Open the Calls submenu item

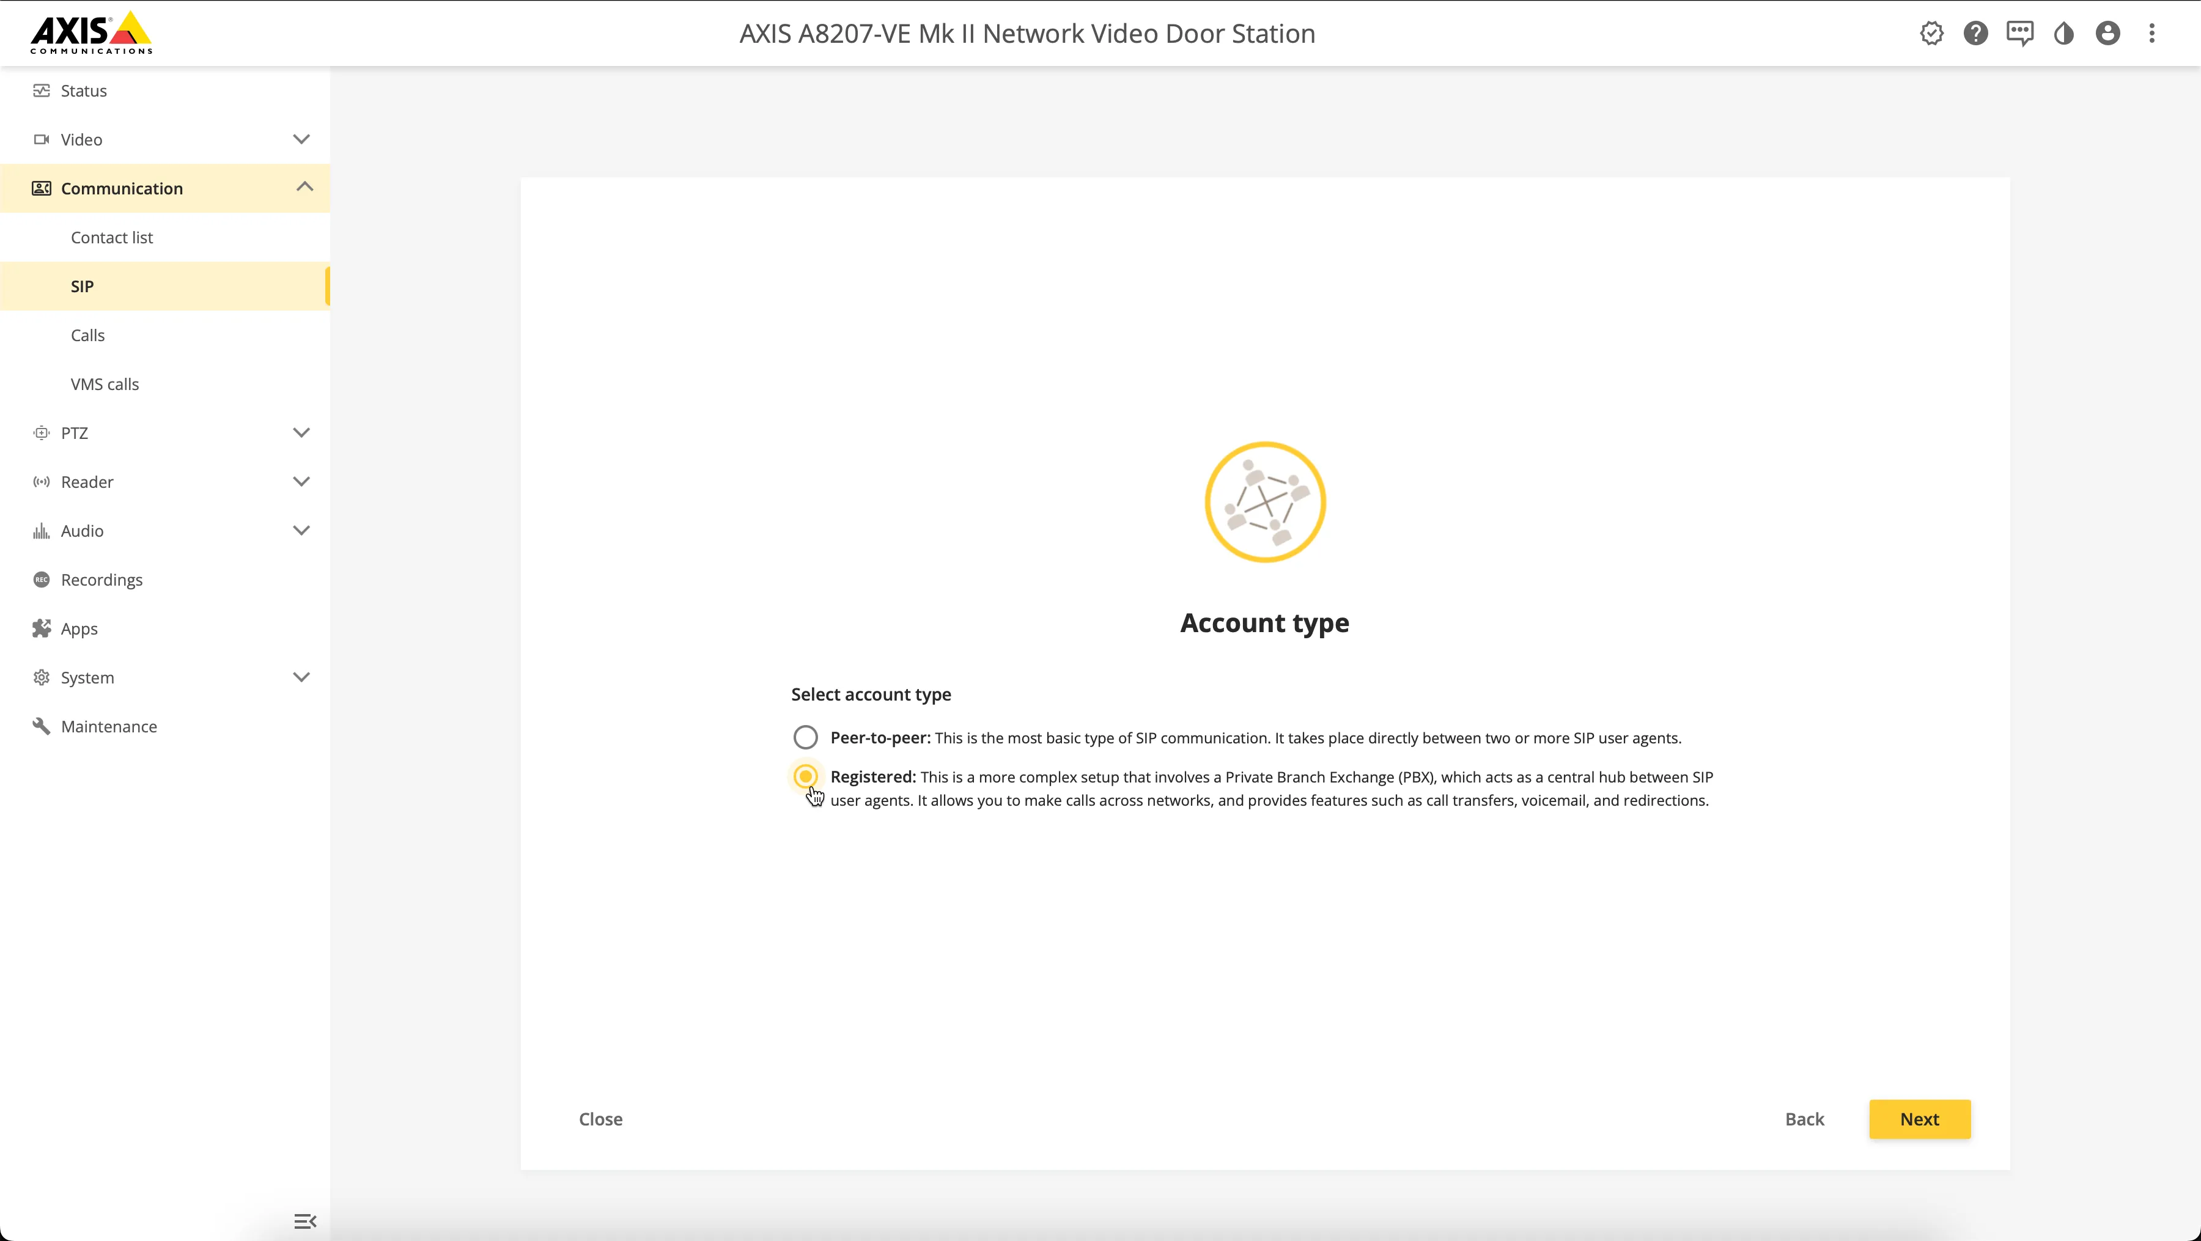[165, 335]
